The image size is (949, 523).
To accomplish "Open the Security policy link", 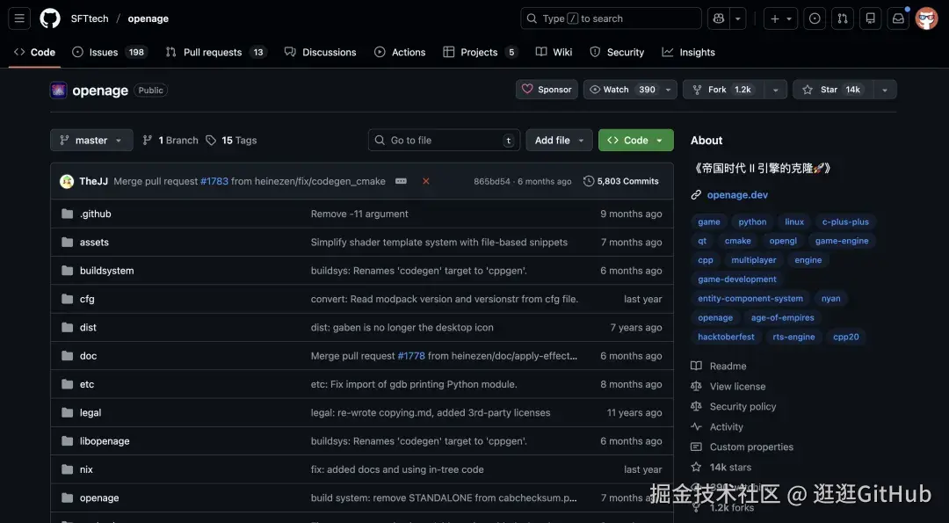I will tap(734, 407).
